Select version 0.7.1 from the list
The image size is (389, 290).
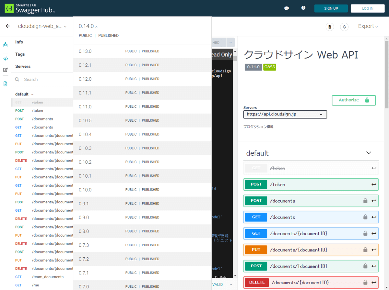(x=142, y=273)
